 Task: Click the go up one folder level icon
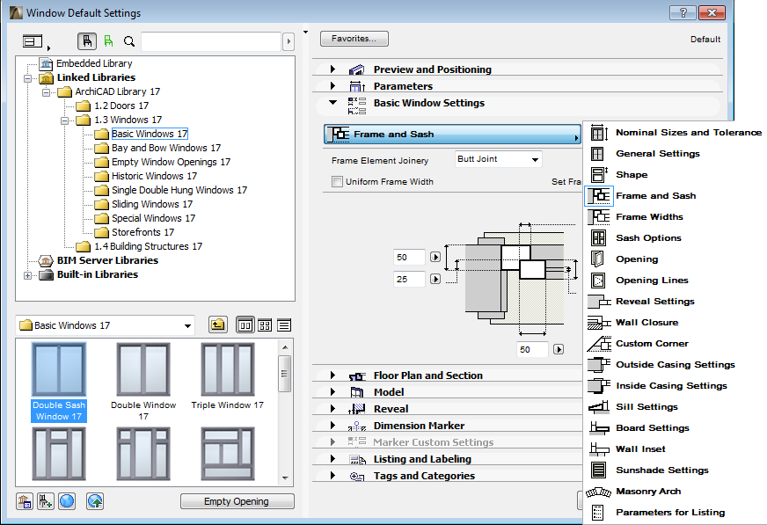tap(217, 324)
